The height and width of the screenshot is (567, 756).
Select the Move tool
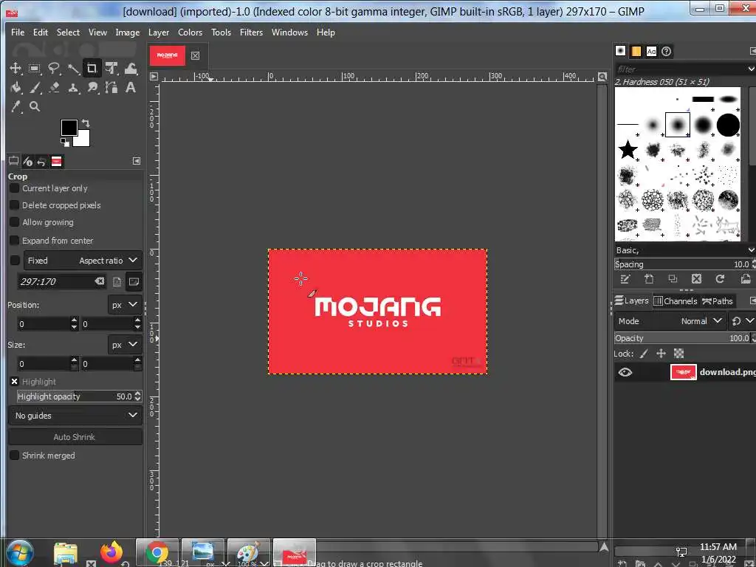(x=16, y=68)
